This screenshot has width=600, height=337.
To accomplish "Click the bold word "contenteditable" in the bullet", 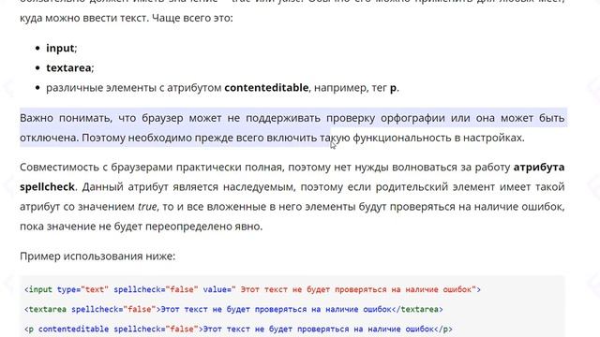I will coord(266,88).
